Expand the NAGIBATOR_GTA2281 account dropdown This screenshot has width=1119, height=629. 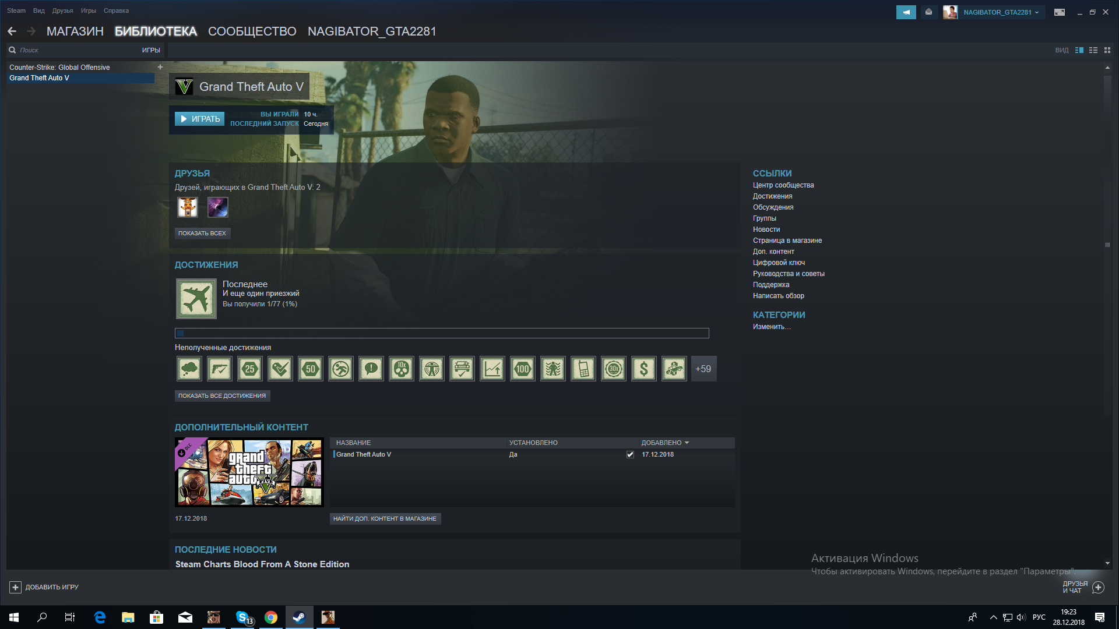(x=1001, y=12)
